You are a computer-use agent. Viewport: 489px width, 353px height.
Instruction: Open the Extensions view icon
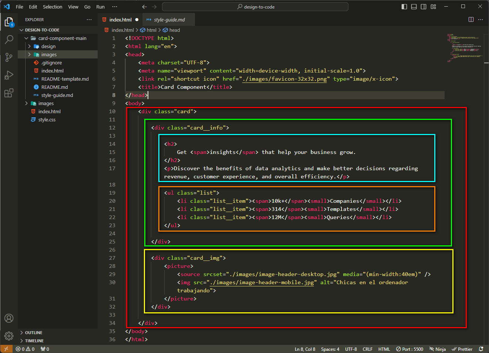9,93
